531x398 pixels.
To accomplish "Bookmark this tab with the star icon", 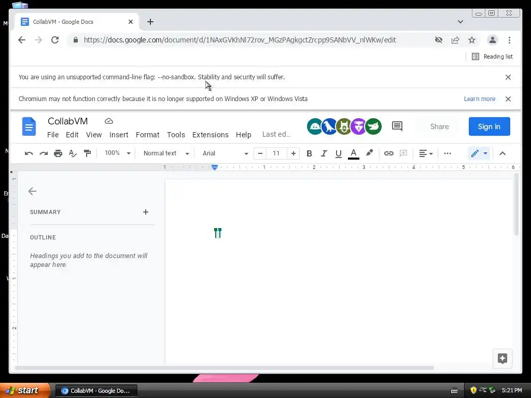I will (472, 40).
